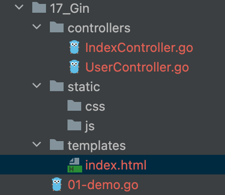Click the Go gopher icon beside IndexController.go

[x=74, y=47]
